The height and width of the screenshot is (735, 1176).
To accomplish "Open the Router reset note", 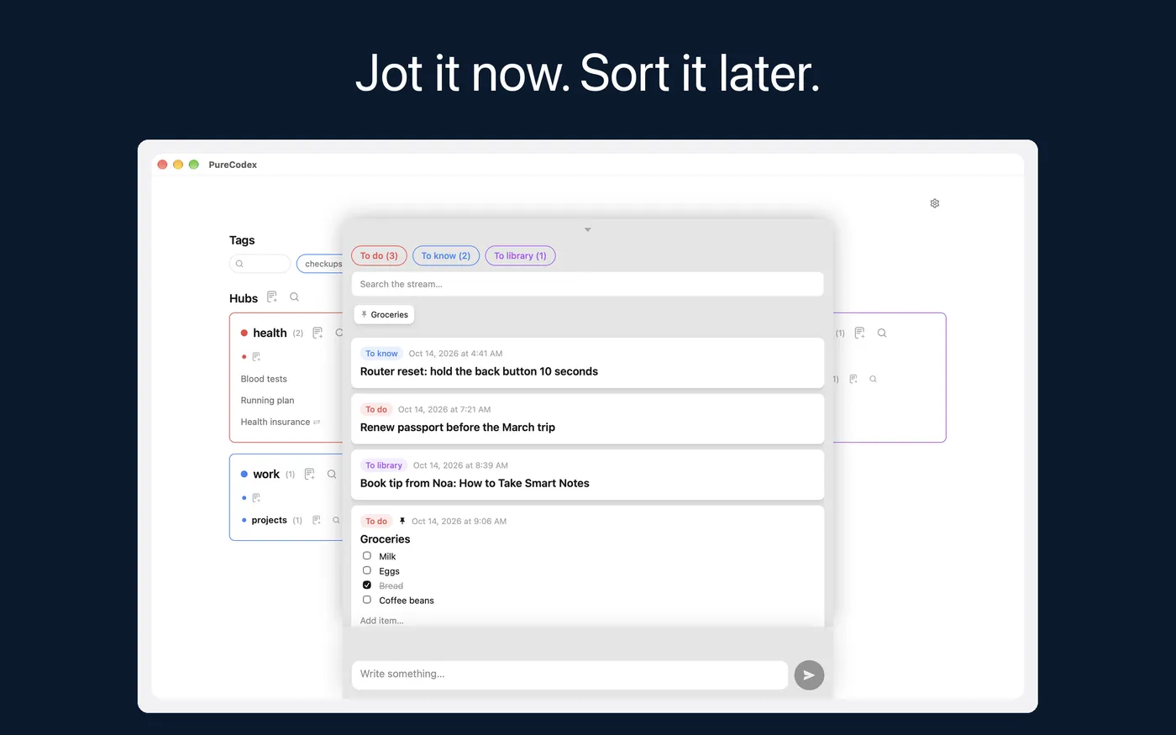I will (587, 363).
